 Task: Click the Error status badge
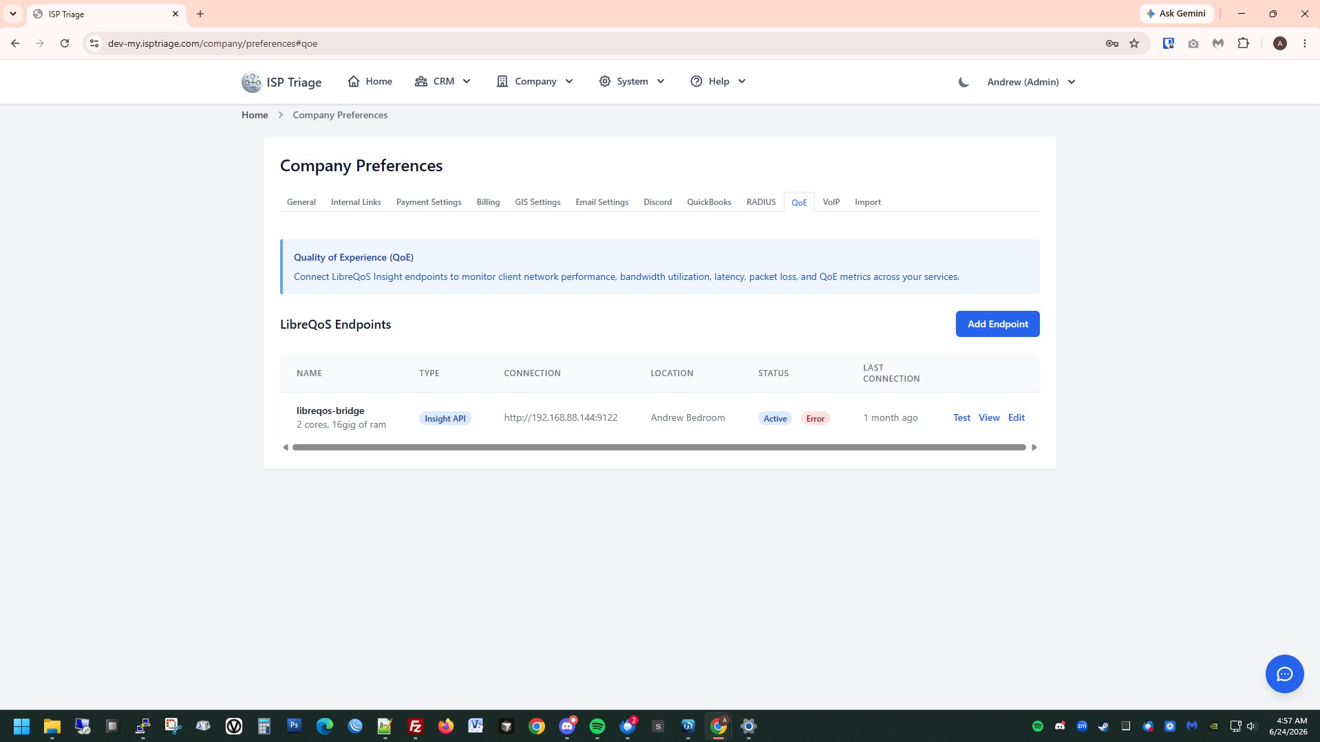[x=816, y=418]
